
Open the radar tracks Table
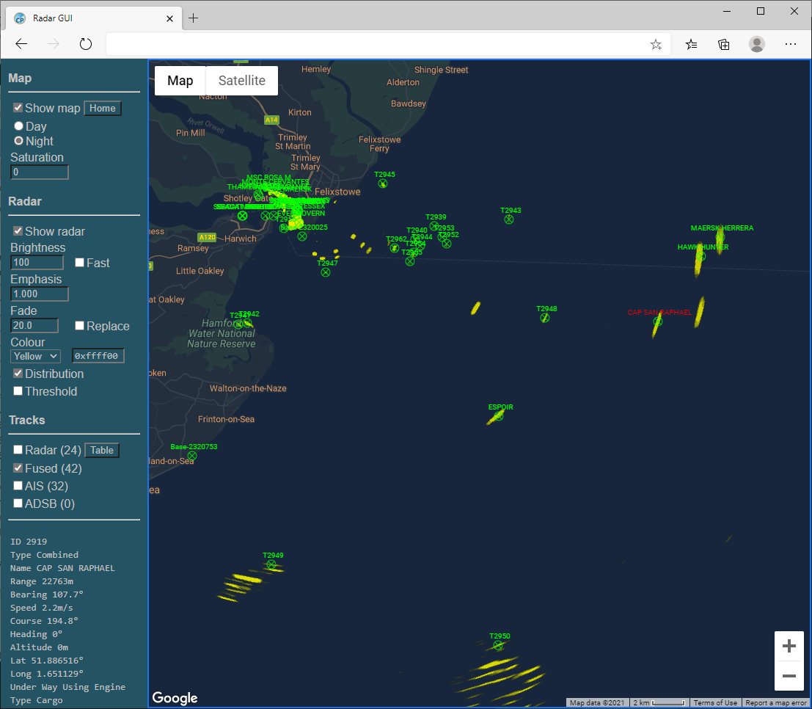(102, 451)
